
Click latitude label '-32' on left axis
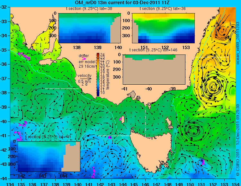(x=4, y=7)
